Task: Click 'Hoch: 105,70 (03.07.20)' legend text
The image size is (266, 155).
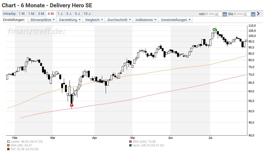Action: (148, 145)
